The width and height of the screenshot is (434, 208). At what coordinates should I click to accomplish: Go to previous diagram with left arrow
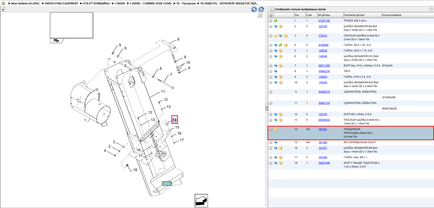(x=254, y=10)
